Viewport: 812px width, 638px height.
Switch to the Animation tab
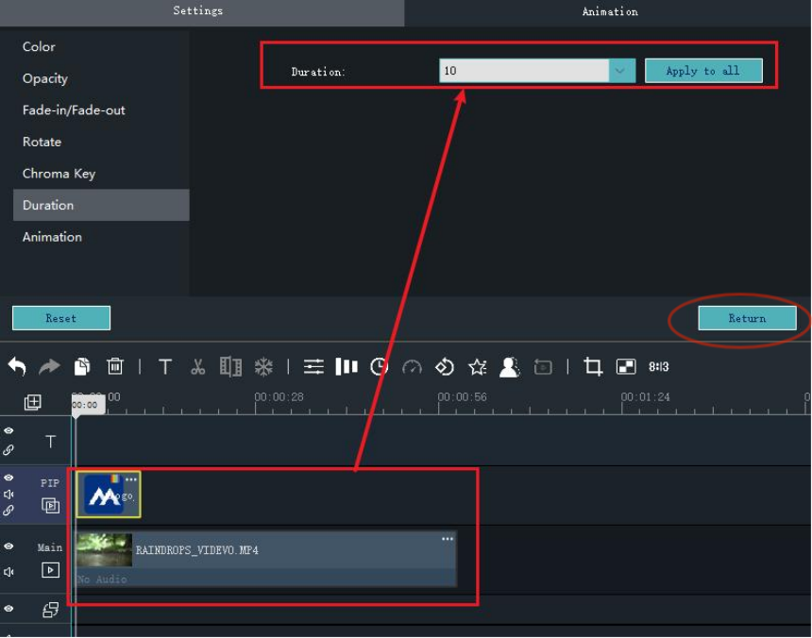click(x=609, y=11)
